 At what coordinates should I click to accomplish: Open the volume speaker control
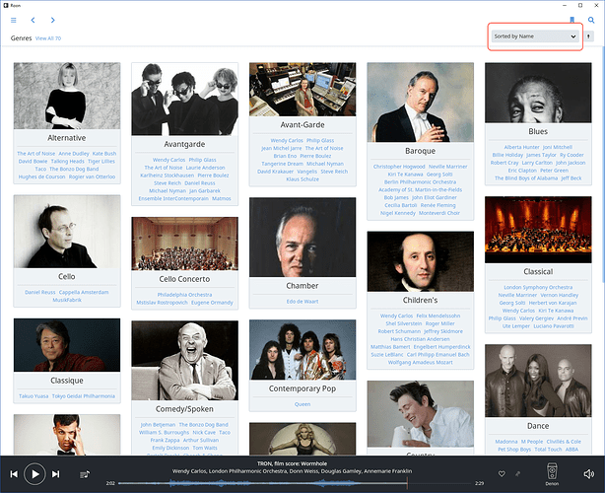coord(588,474)
